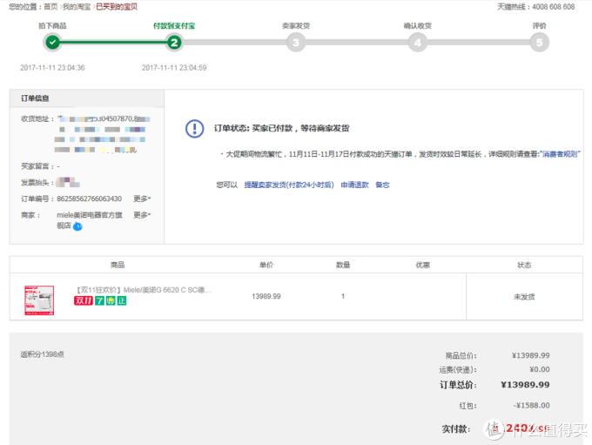Click the green 正 authentic badge

coord(122,300)
